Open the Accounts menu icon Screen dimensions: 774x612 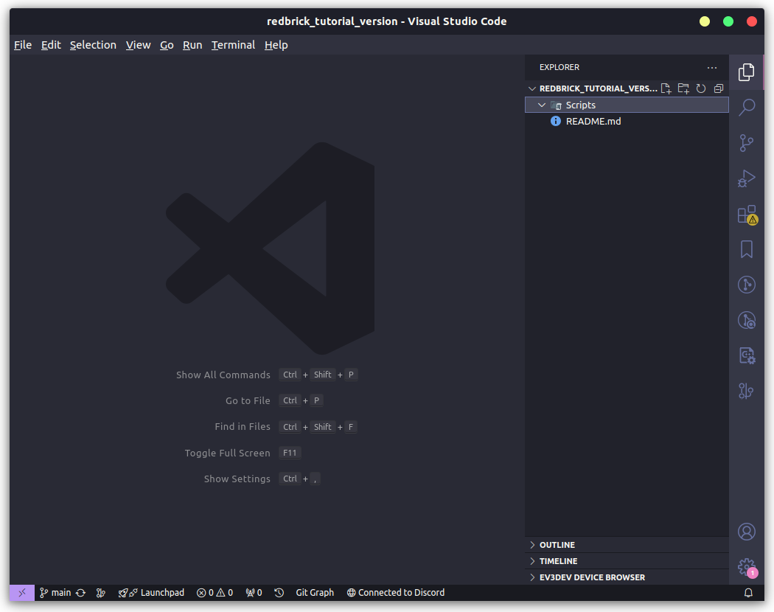pyautogui.click(x=746, y=532)
